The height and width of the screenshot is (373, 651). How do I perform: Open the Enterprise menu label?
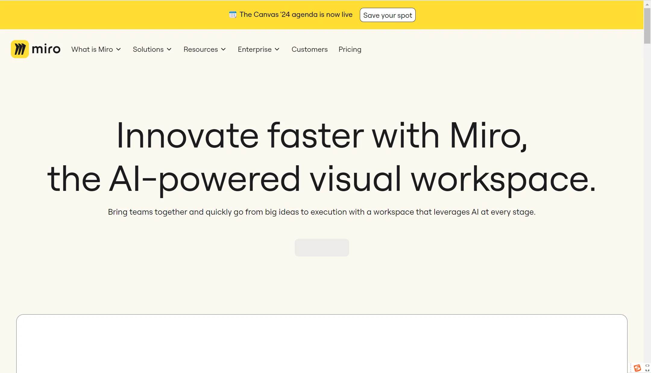(x=255, y=49)
